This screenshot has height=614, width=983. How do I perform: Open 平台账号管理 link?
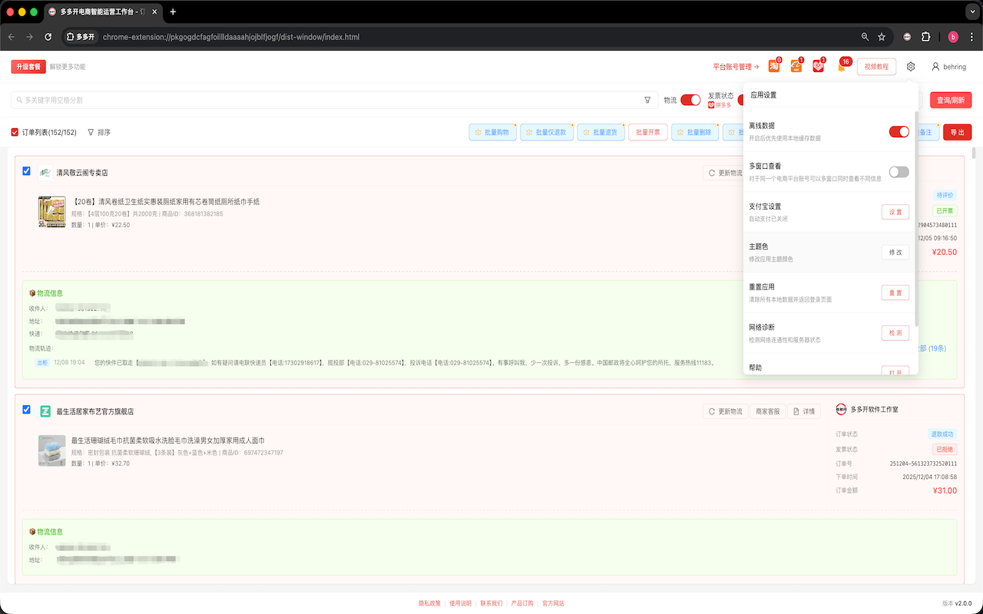coord(736,67)
